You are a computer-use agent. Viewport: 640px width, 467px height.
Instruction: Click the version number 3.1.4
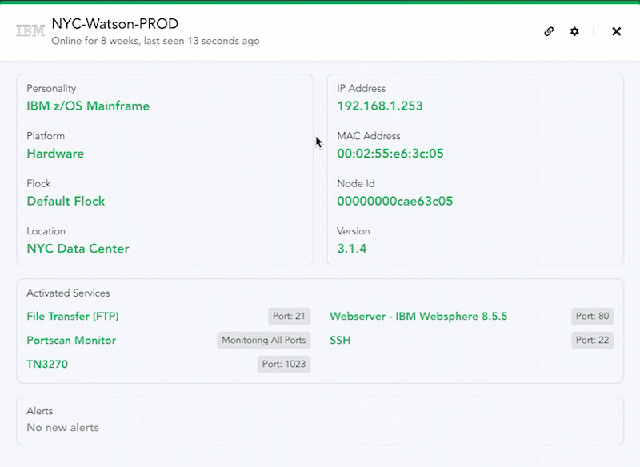point(352,249)
